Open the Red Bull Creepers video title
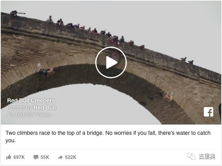The height and width of the screenshot is (166, 222). point(31,100)
